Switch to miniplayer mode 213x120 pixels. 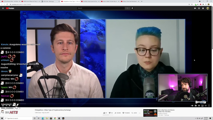coord(202,106)
